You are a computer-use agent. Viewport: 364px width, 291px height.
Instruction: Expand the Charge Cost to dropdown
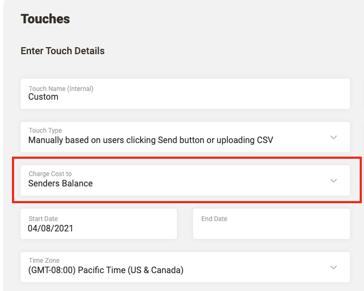pos(184,180)
